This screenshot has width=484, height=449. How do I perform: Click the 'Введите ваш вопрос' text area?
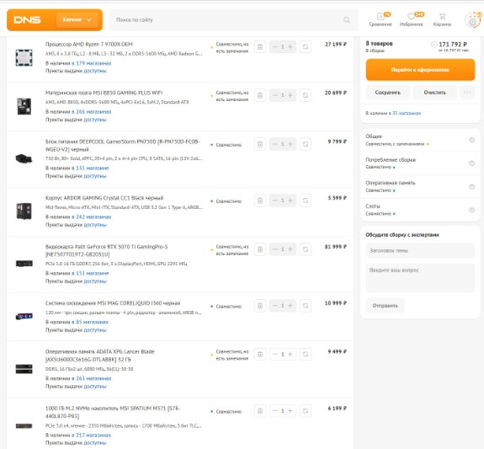pos(420,277)
